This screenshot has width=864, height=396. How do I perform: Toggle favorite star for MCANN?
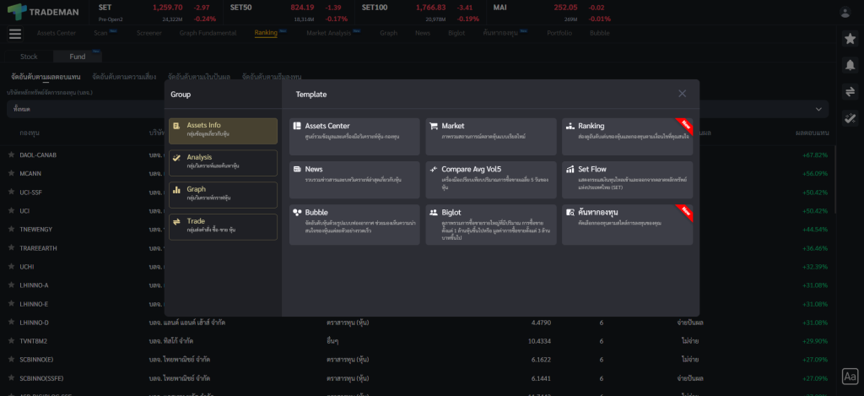point(11,174)
